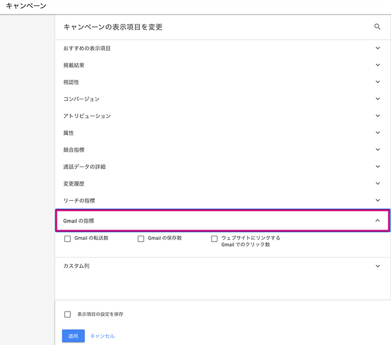Tick ウェブサイトにリンクする Gmail でのクリック数 checkbox
This screenshot has height=345, width=391.
pos(214,239)
